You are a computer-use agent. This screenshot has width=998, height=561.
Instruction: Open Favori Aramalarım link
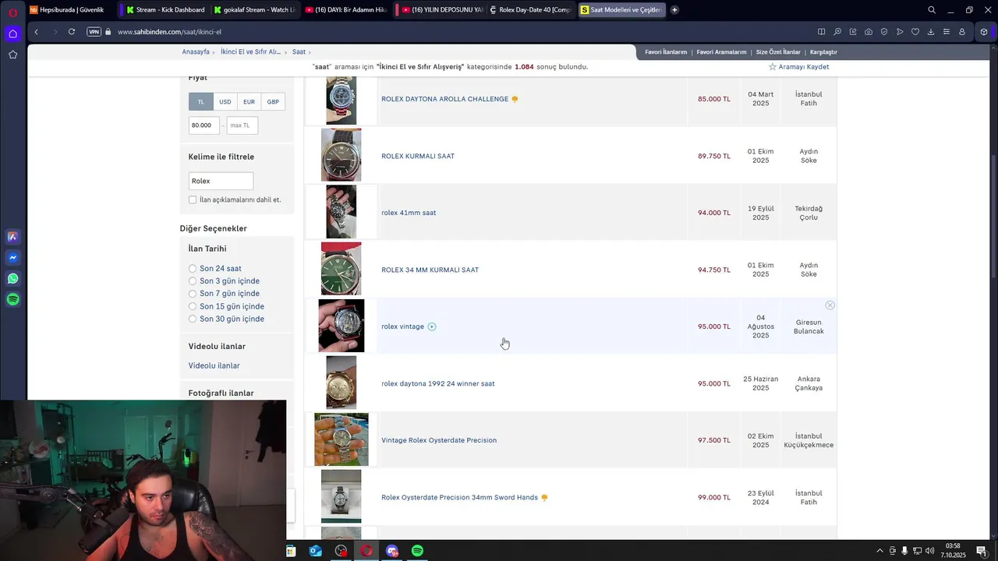point(721,52)
